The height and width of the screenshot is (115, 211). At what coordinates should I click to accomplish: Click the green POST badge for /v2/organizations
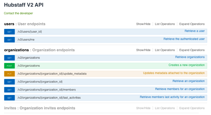pyautogui.click(x=10, y=66)
